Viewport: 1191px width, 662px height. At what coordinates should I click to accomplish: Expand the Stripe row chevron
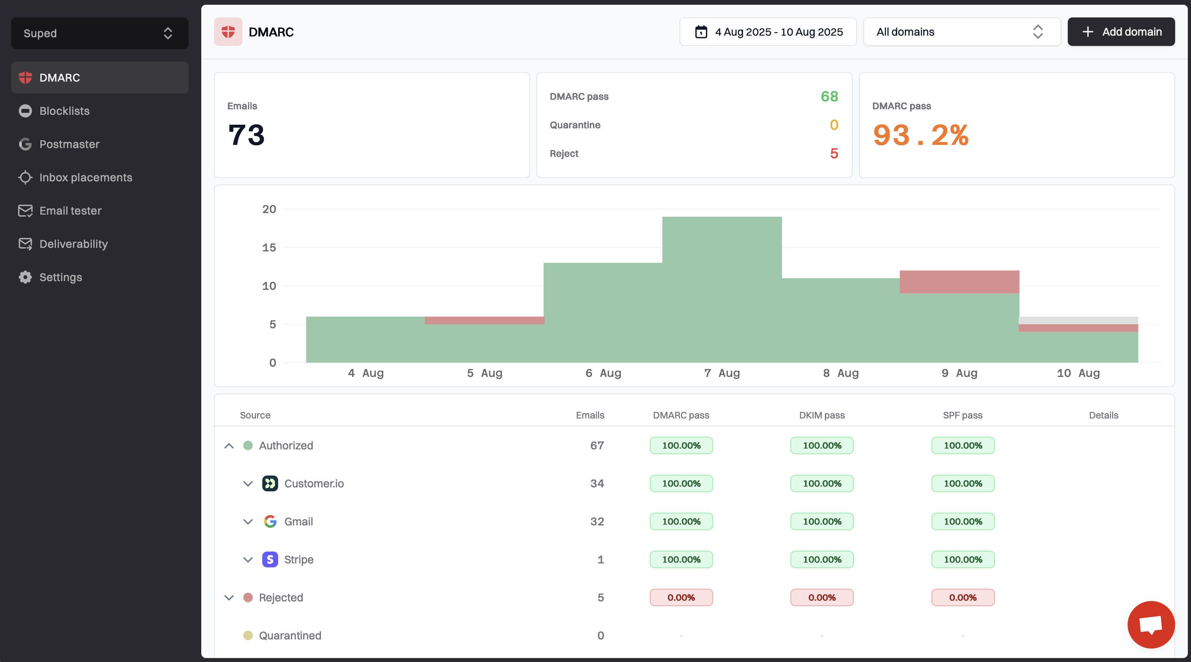pos(248,559)
